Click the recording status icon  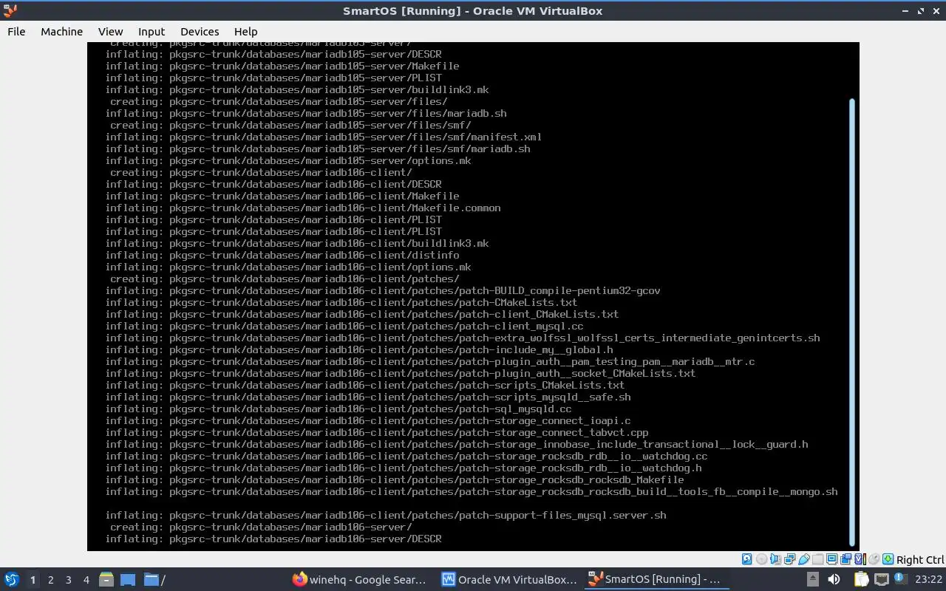845,559
